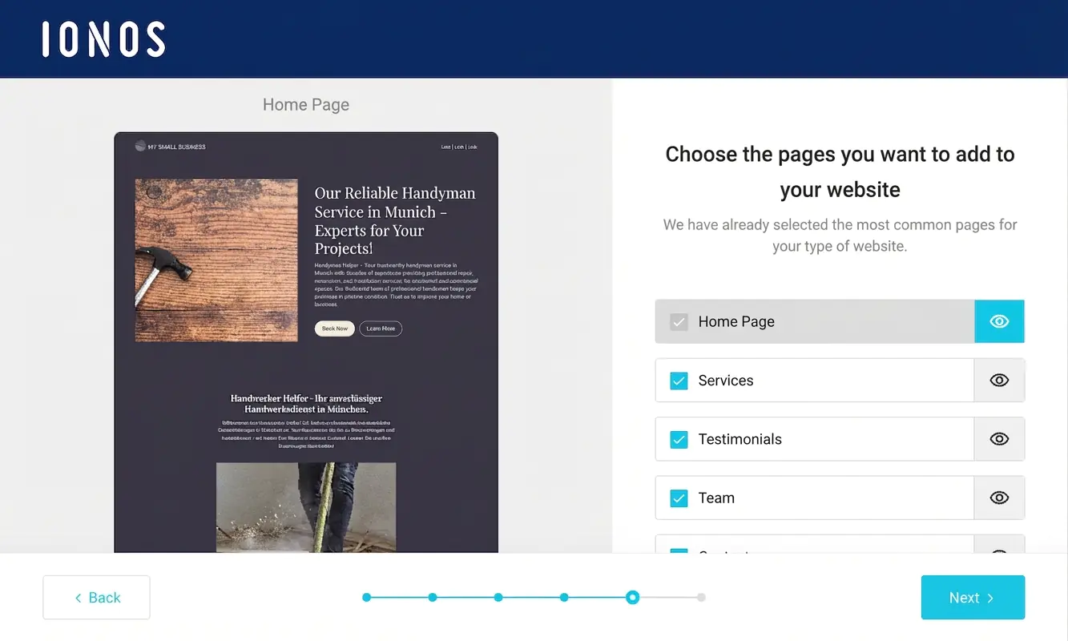Click the back chevron arrow icon
This screenshot has height=641, width=1068.
coord(78,597)
